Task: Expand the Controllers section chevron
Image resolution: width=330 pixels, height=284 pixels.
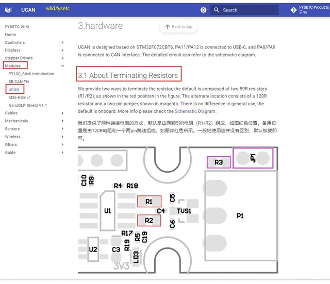Action: coord(62,42)
